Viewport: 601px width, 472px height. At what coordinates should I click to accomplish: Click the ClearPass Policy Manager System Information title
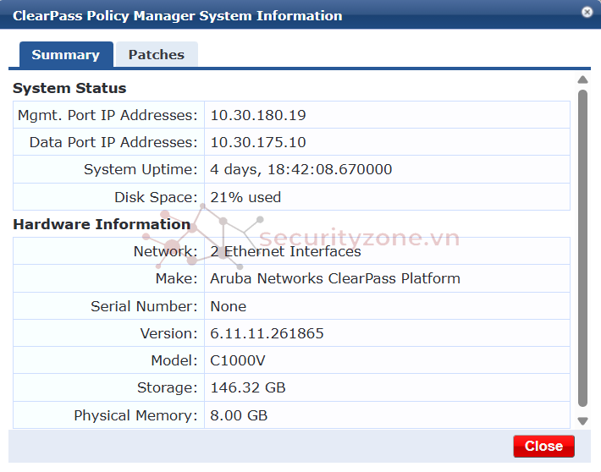[x=178, y=16]
